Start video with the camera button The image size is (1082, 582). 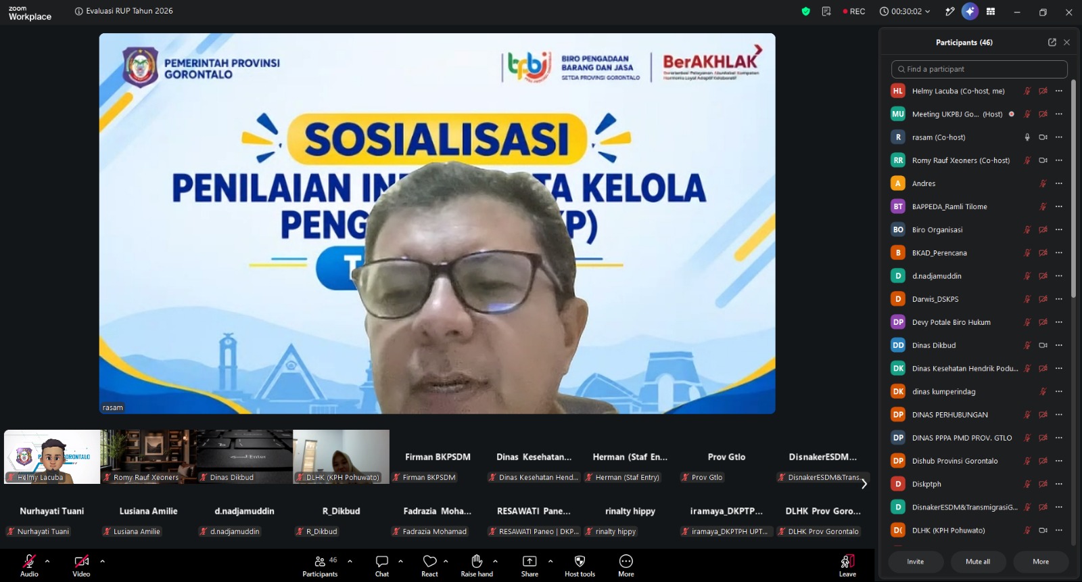point(81,561)
